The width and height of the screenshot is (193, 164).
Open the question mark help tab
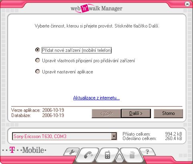click(147, 152)
